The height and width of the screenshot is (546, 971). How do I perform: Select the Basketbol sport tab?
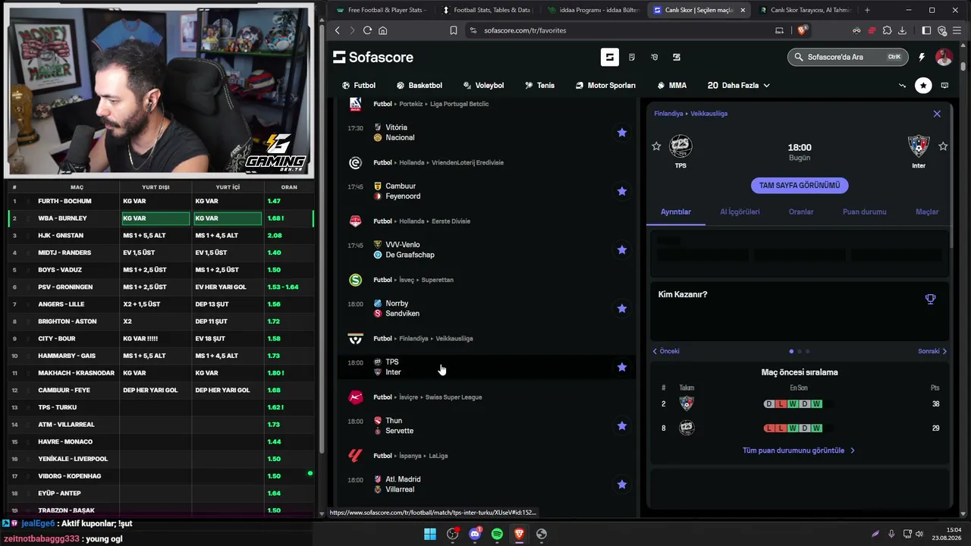point(420,86)
